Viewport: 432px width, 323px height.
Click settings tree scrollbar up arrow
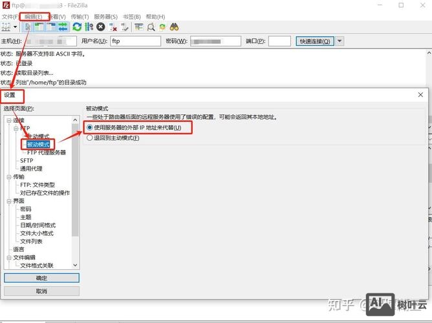tap(75, 120)
